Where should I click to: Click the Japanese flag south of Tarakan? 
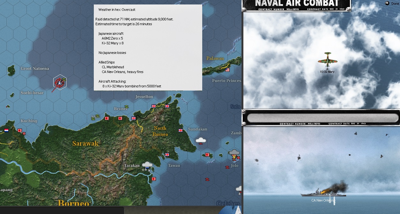pos(154,179)
